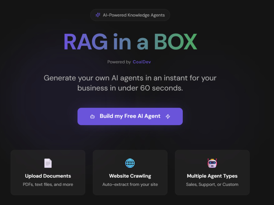Click 'Auto-extract from your site' text
This screenshot has height=205, width=274.
(130, 184)
